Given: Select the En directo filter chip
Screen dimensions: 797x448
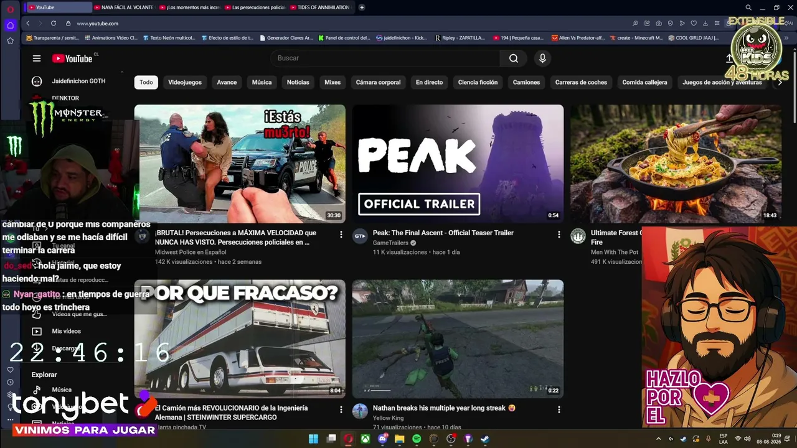Looking at the screenshot, I should pos(430,82).
